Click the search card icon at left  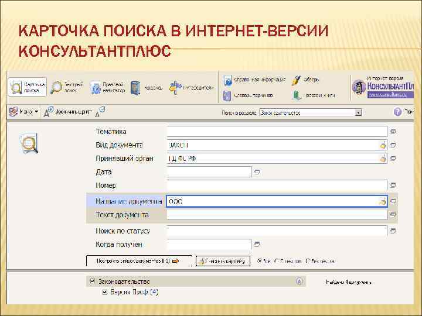tap(28, 143)
